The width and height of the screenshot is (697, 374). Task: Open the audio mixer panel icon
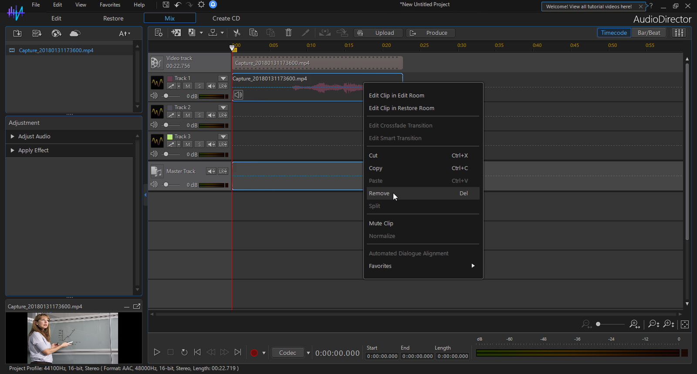click(x=679, y=33)
